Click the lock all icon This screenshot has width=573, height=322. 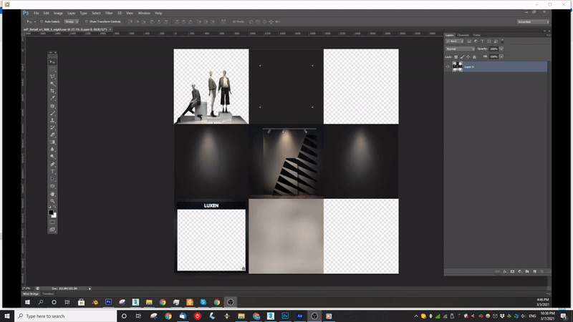coord(473,55)
